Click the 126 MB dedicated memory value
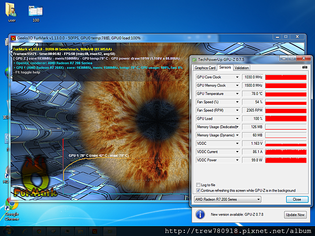This screenshot has height=236, width=315. pos(253,127)
